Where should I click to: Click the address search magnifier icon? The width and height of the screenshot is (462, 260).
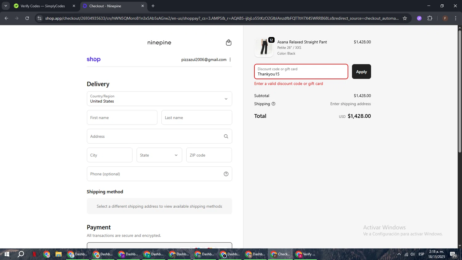[x=226, y=136]
